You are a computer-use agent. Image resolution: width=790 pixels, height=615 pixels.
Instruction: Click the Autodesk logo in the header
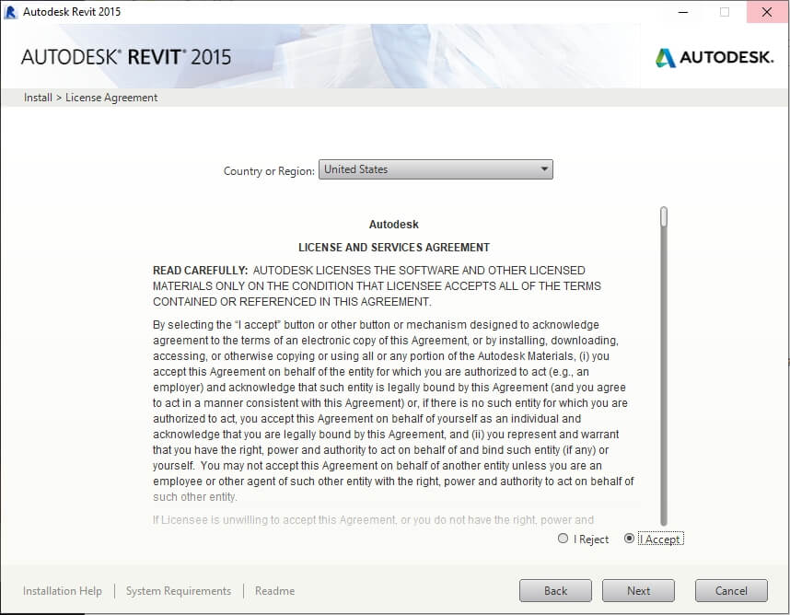[714, 57]
